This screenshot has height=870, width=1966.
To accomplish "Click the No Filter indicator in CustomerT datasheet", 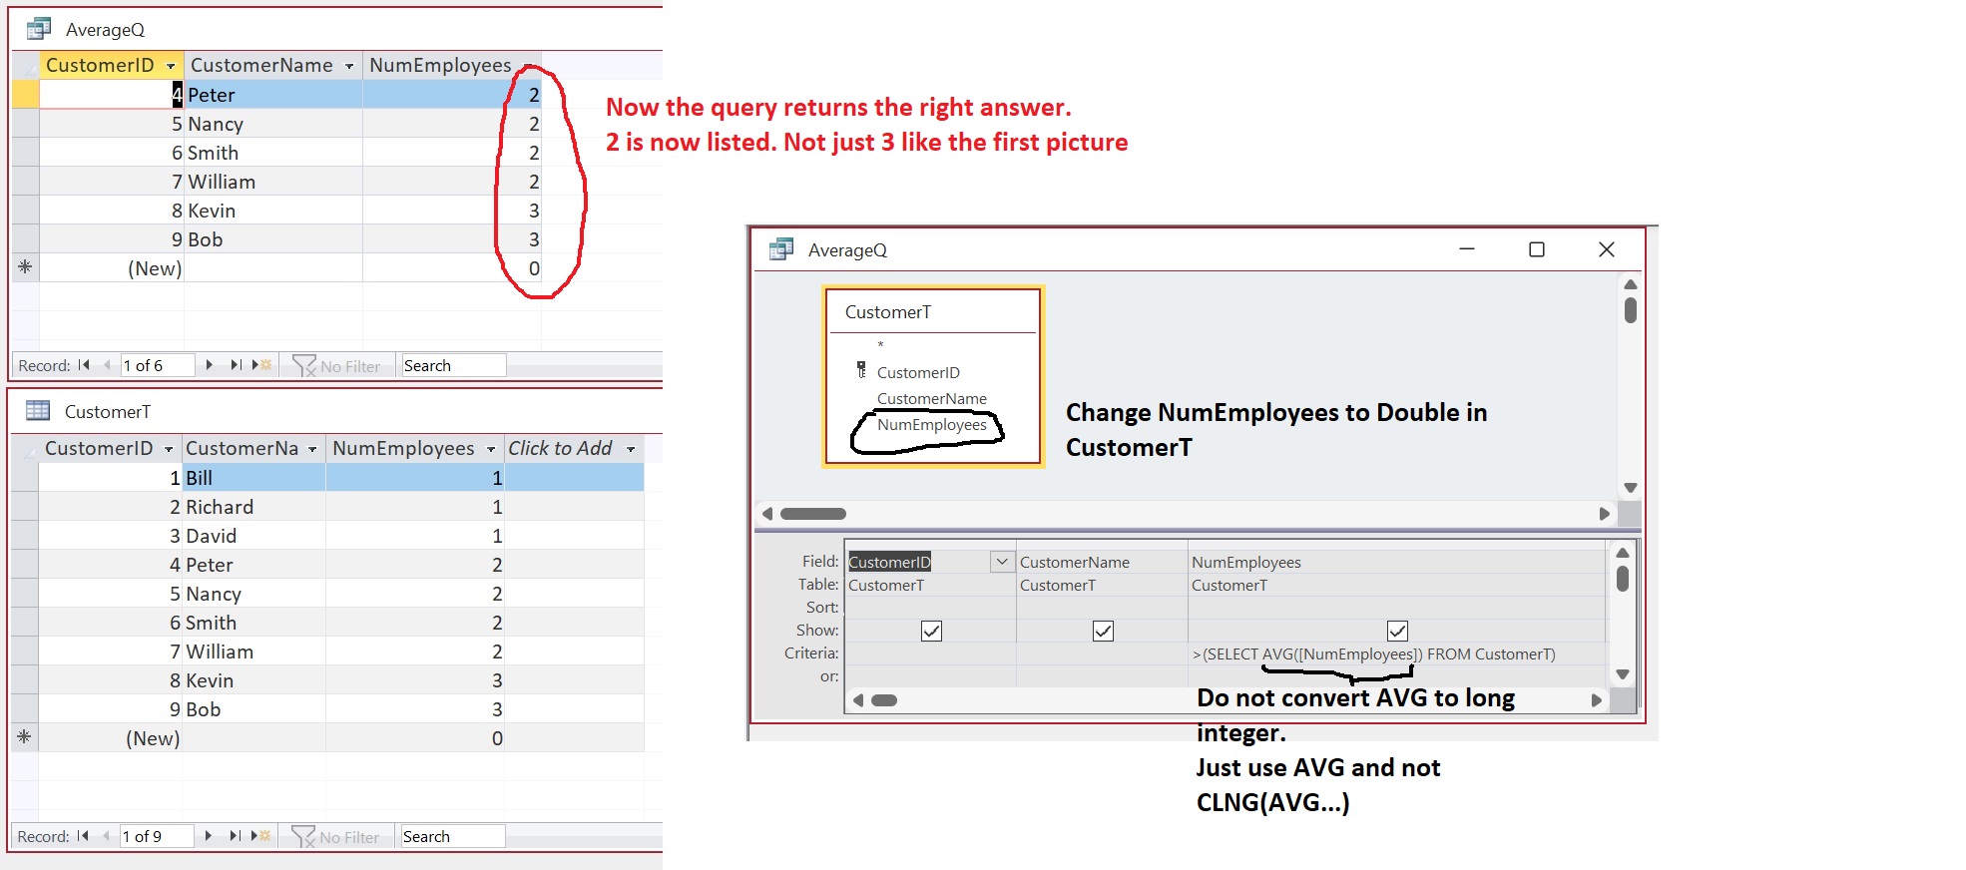I will click(x=335, y=837).
